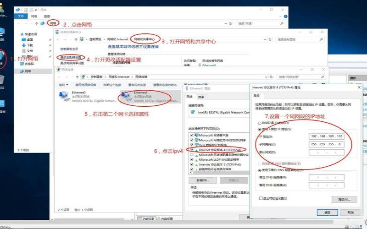The width and height of the screenshot is (367, 229).
Task: Click the 高级(V)... button
Action: (x=345, y=199)
